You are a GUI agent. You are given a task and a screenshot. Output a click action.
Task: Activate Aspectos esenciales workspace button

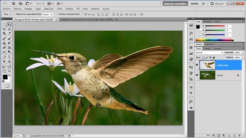pos(175,3)
